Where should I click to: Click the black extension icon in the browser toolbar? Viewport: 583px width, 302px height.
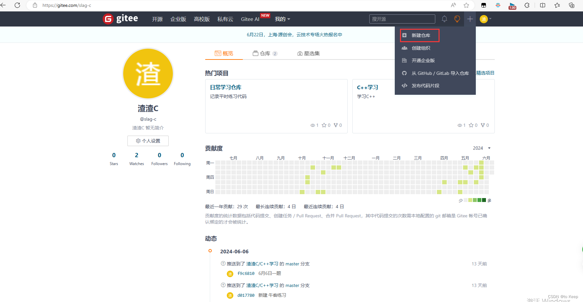[484, 5]
